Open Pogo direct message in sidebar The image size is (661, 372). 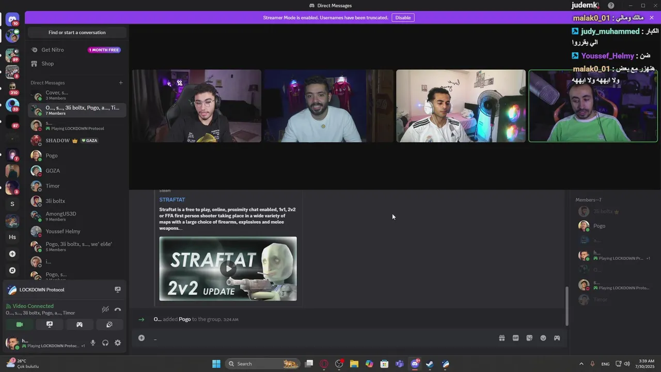click(x=77, y=156)
